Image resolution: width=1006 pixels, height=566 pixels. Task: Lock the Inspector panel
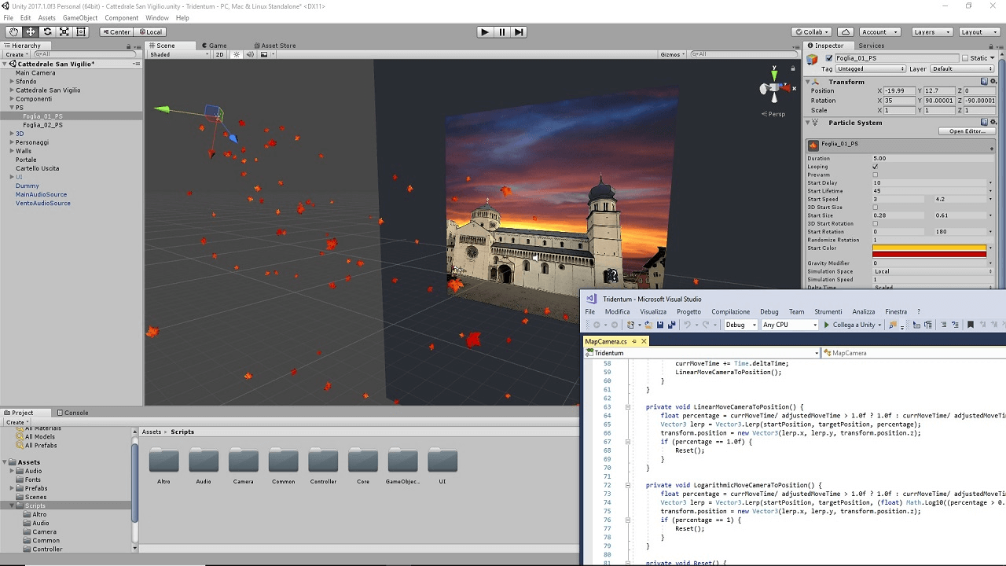[992, 46]
